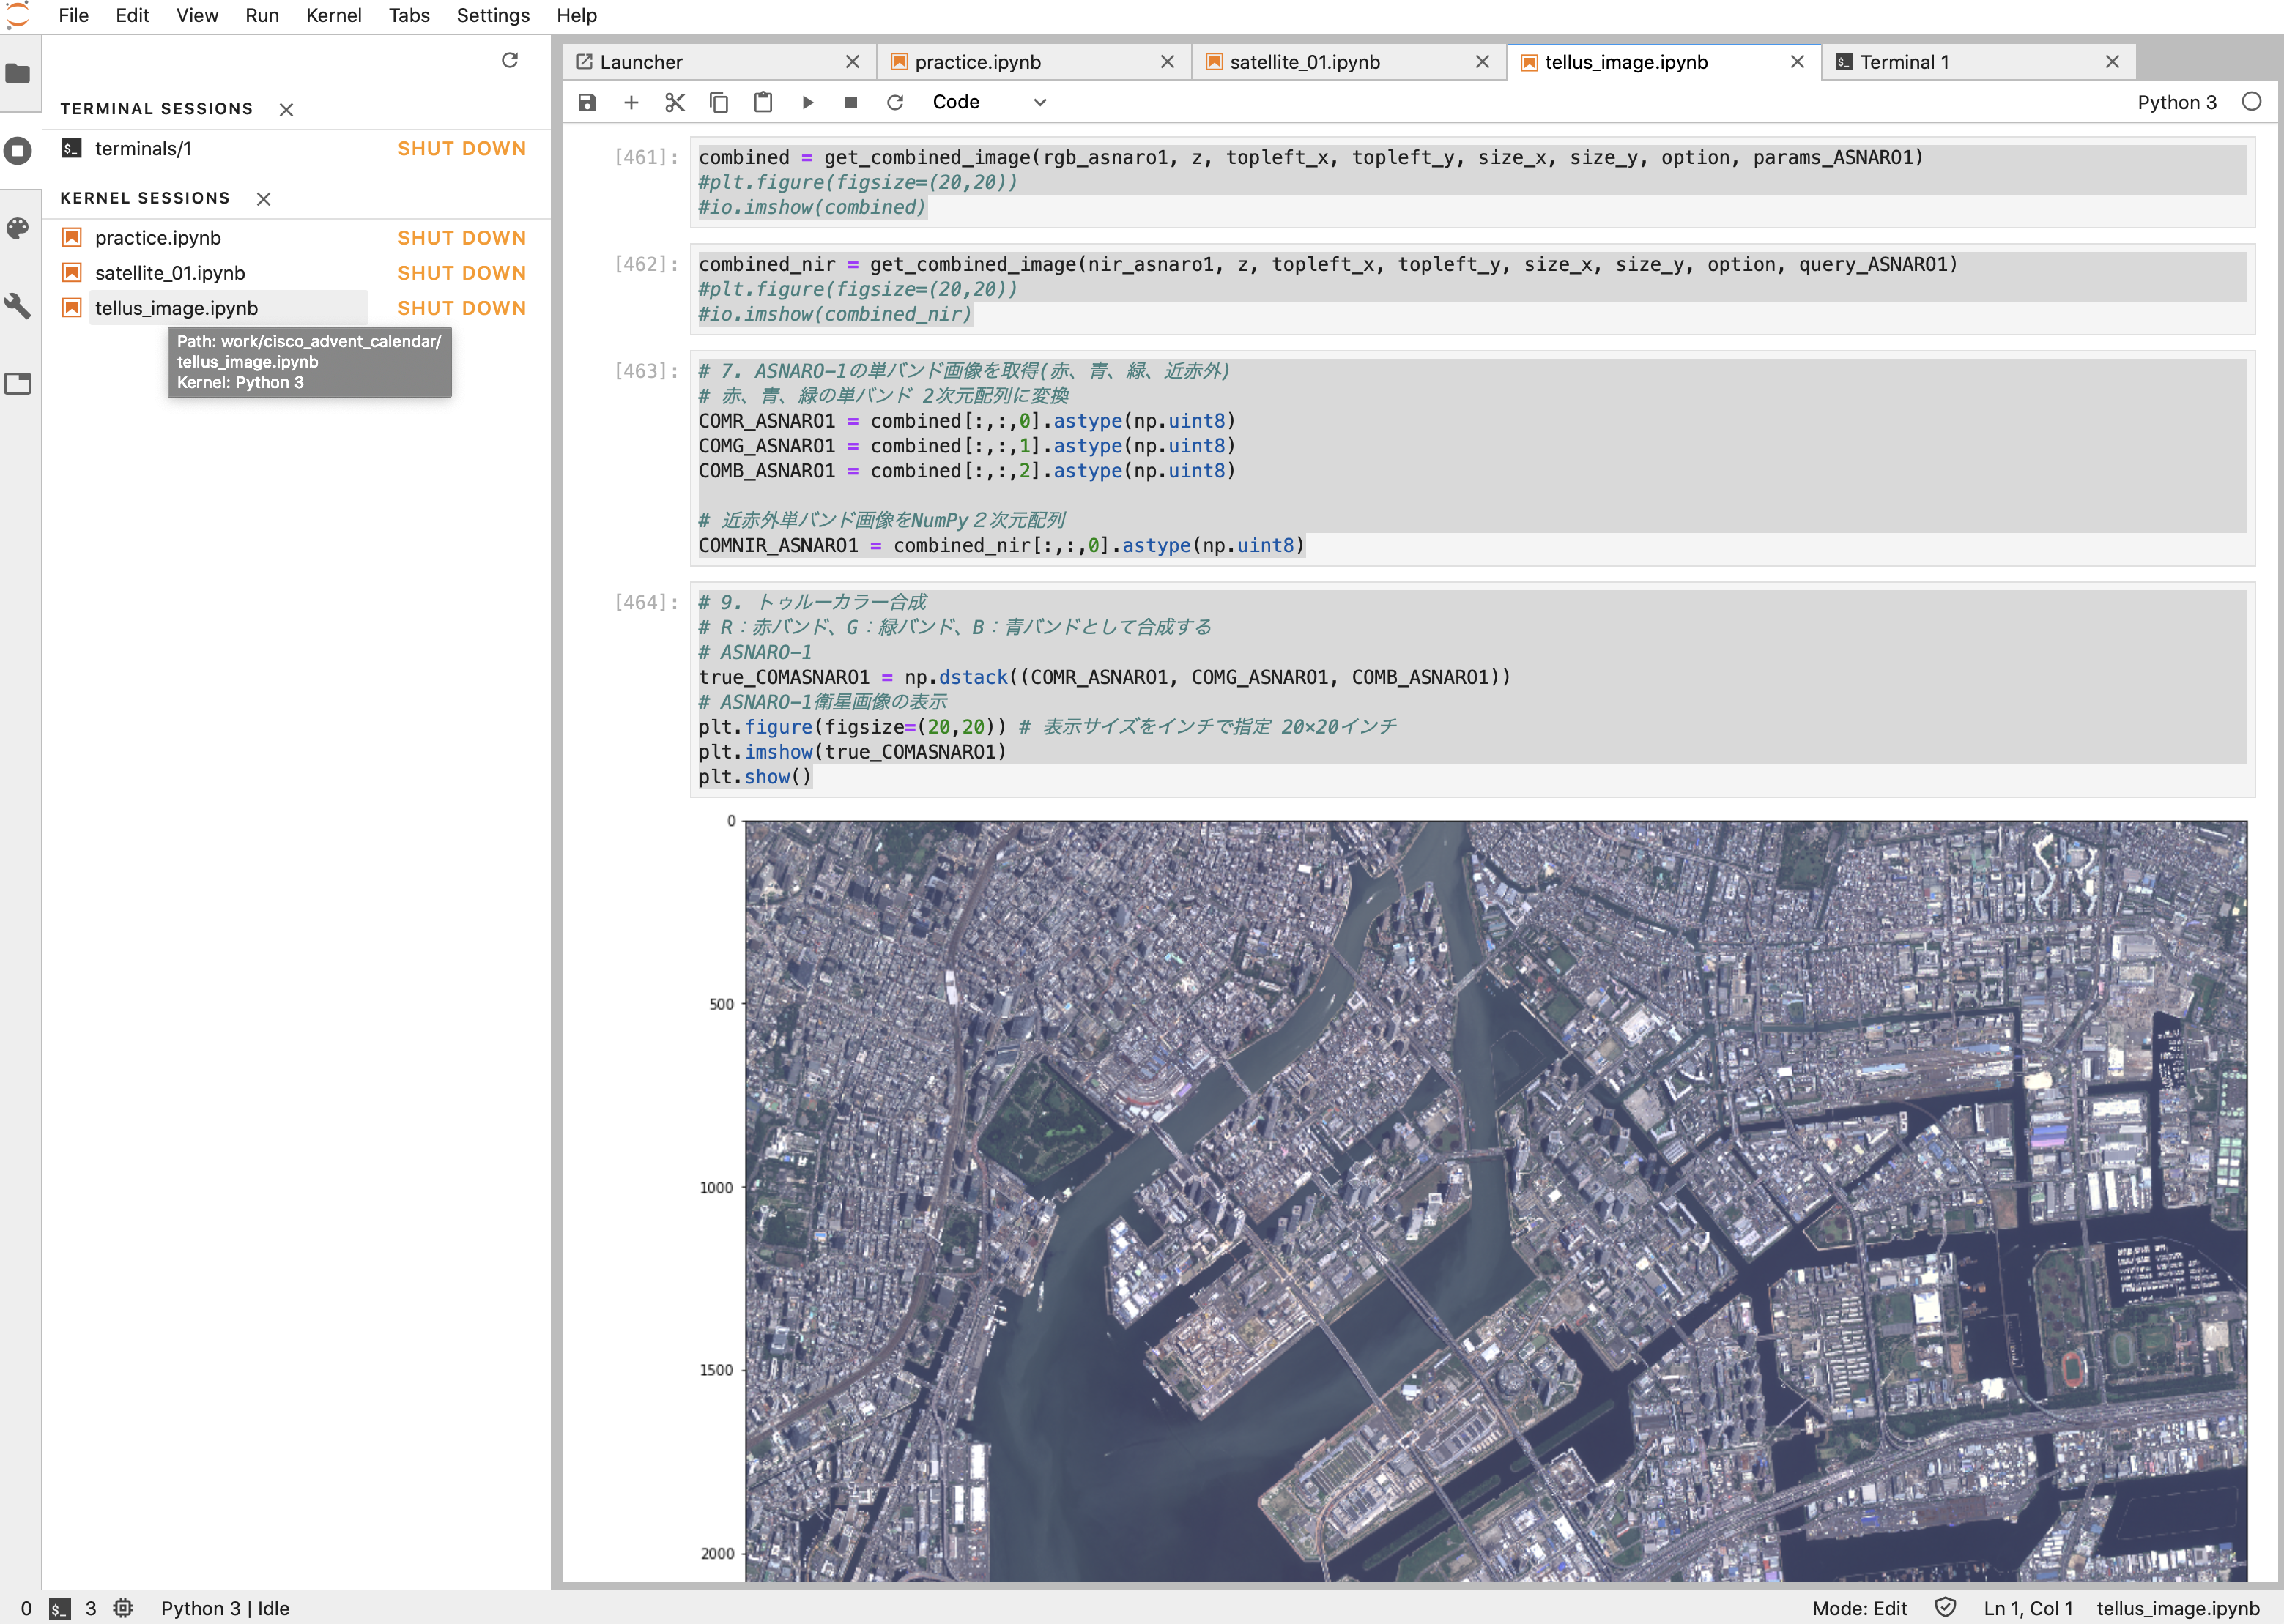Open the Open Tabs sidebar icon
2284x1624 pixels.
point(18,384)
